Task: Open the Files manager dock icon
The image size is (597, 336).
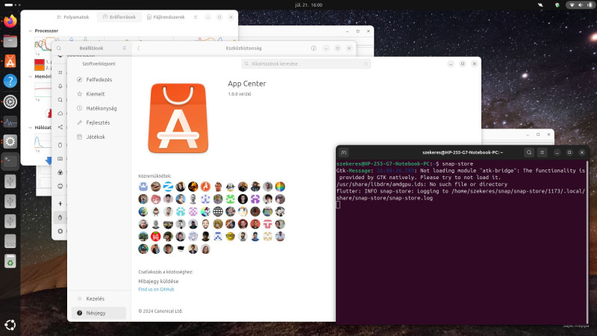Action: point(10,41)
